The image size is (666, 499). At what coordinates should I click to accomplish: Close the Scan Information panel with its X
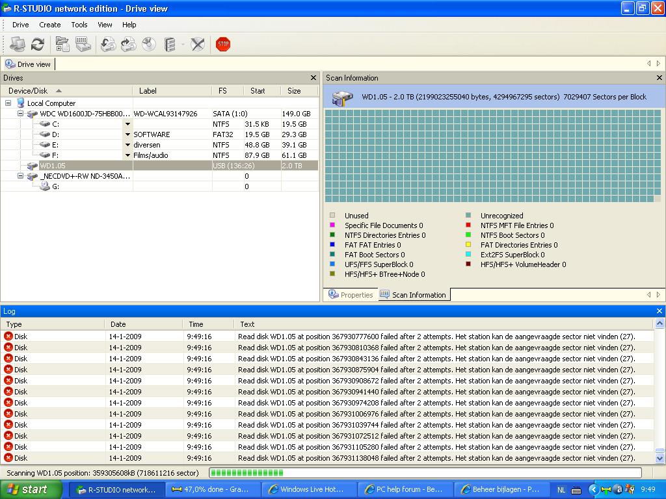[659, 78]
